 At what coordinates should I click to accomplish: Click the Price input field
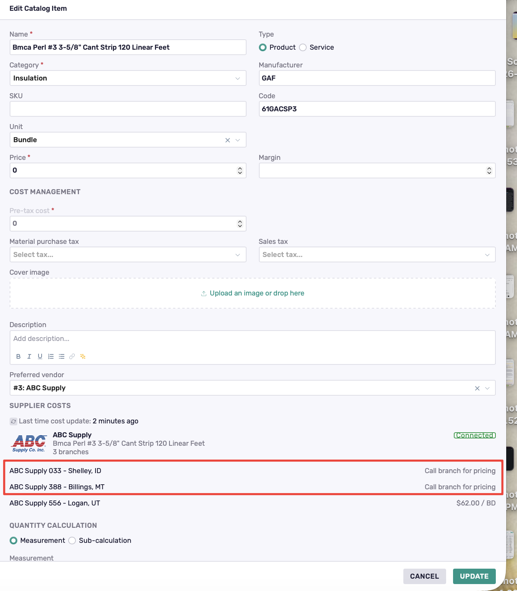(128, 171)
